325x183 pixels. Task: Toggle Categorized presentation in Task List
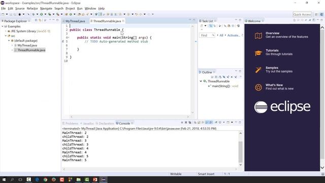[211, 26]
